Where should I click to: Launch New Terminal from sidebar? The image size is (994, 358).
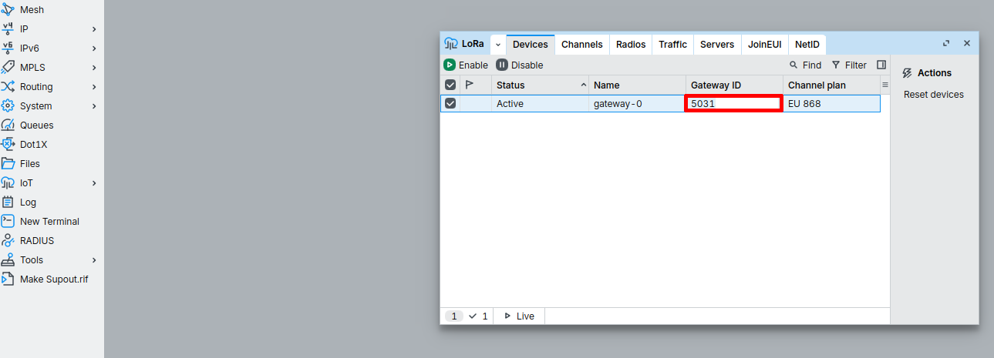coord(49,222)
